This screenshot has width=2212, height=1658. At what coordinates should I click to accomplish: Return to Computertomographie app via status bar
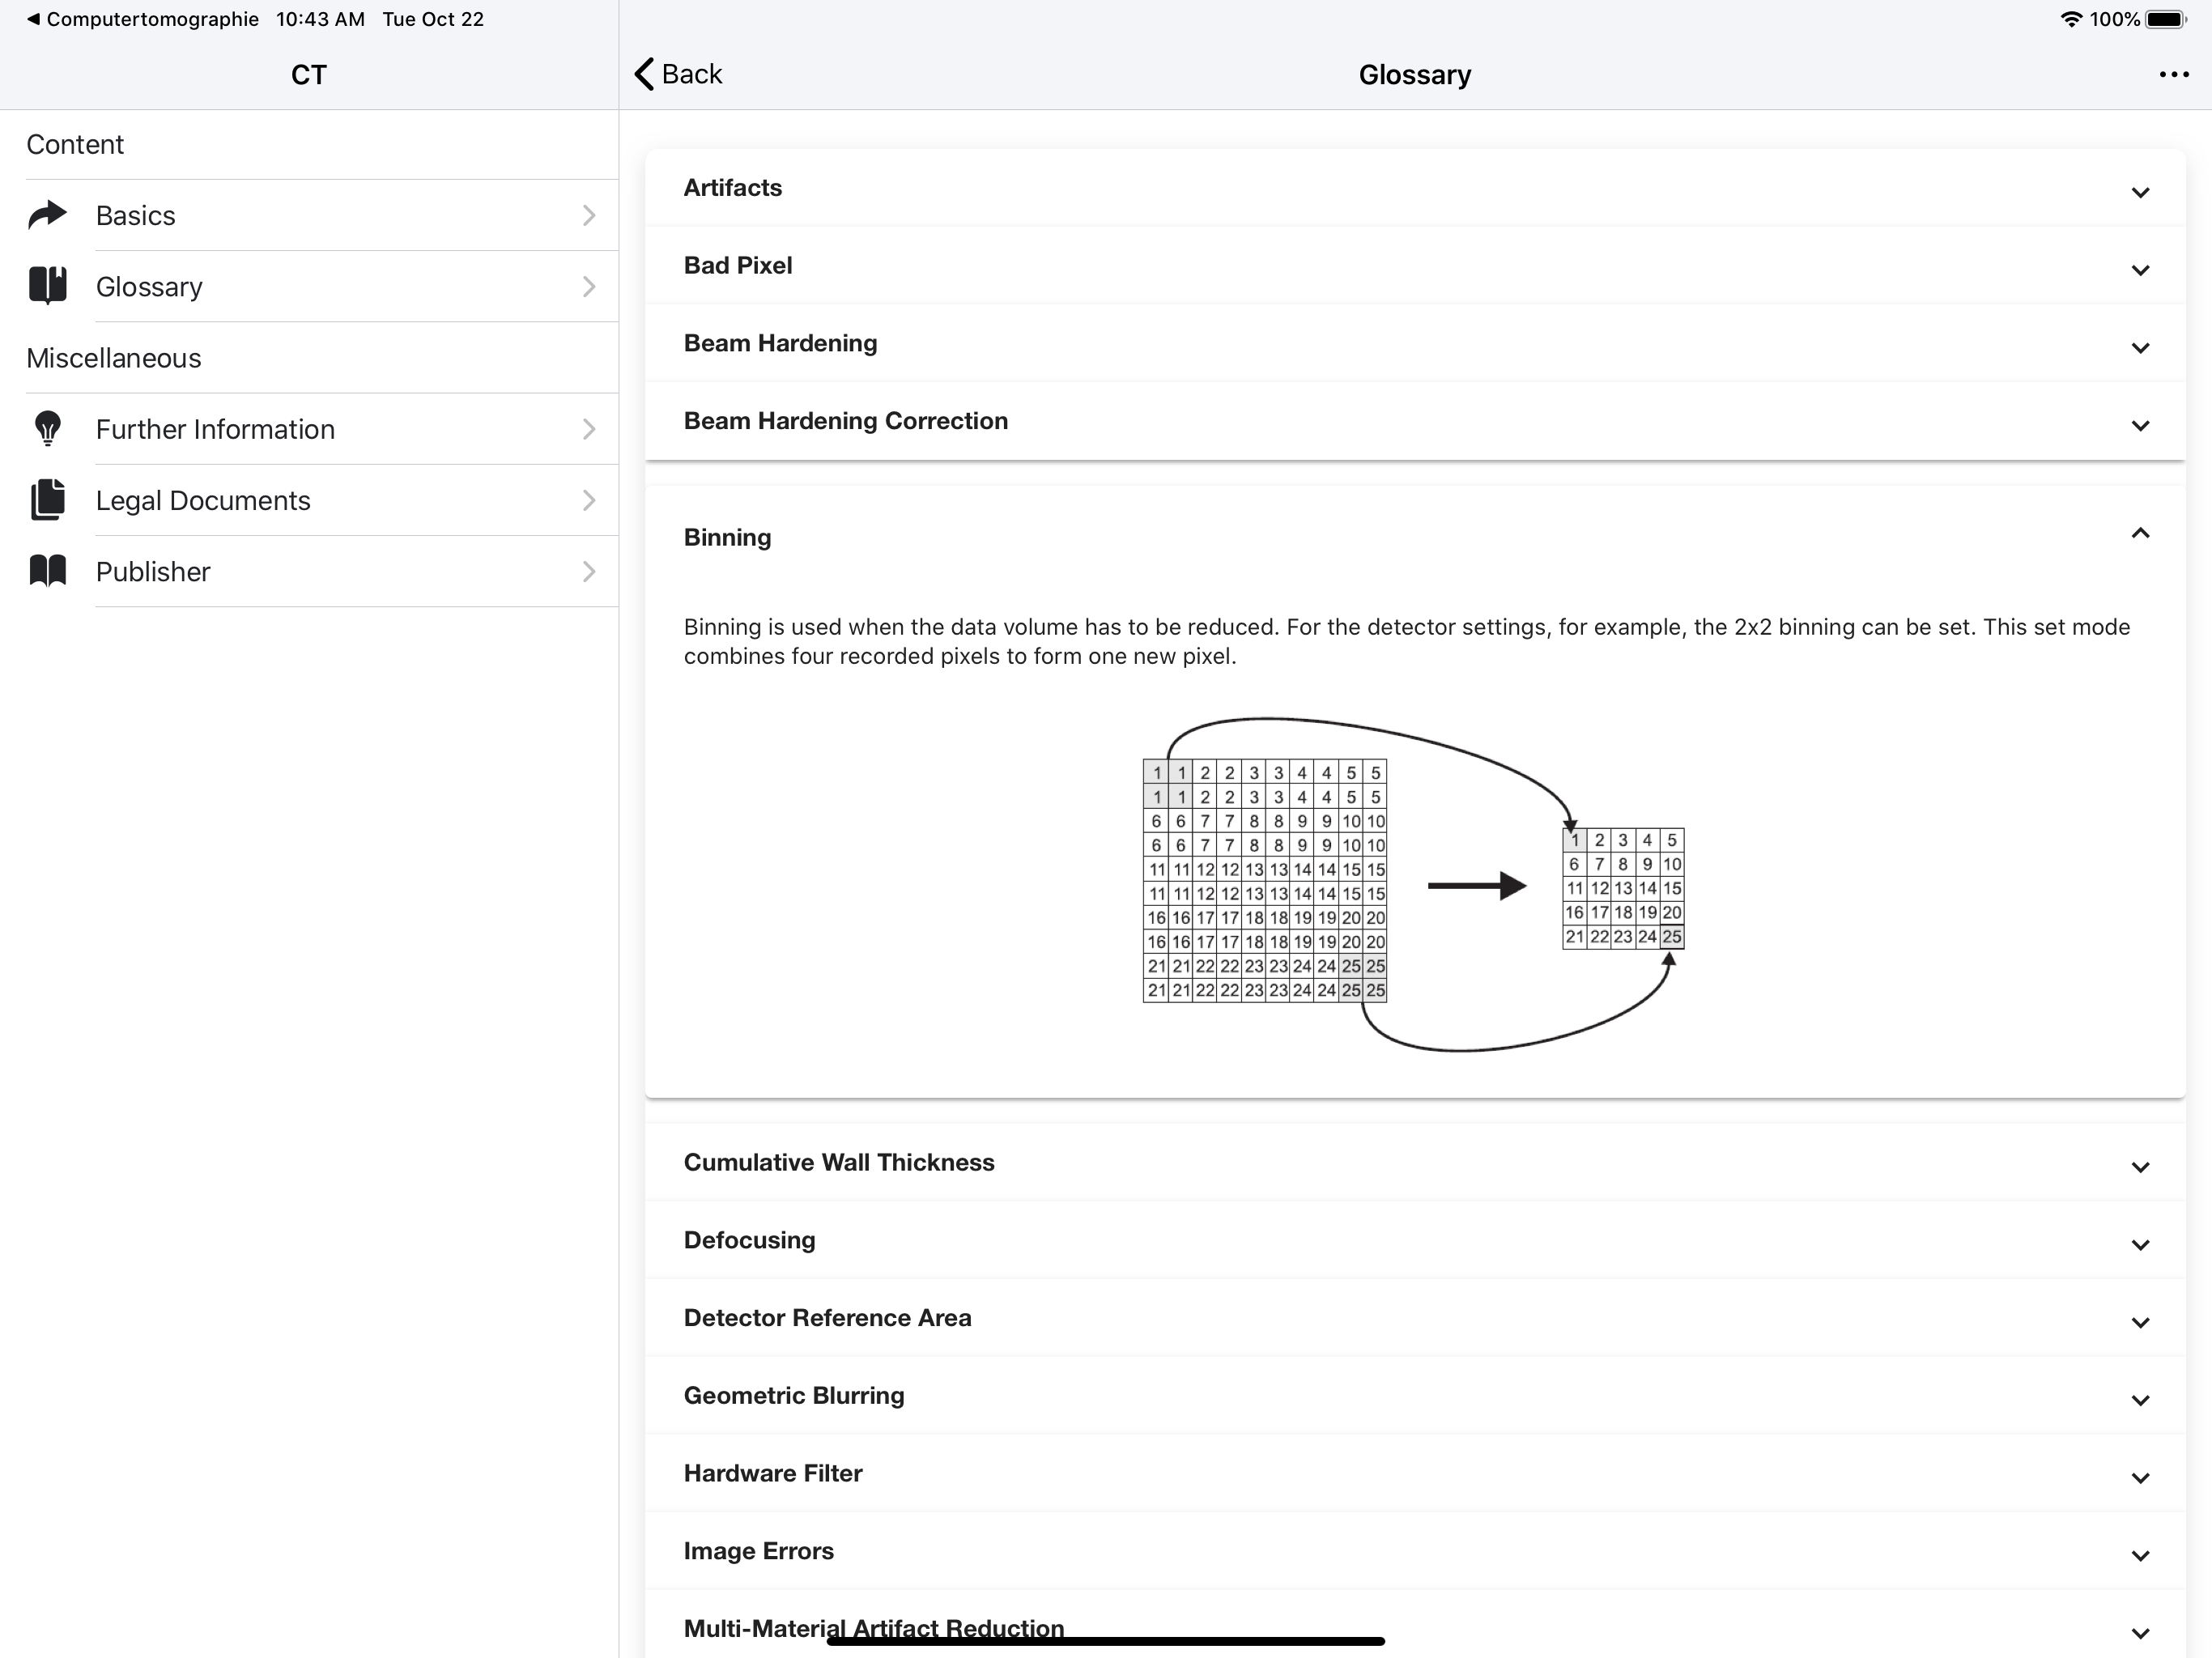142,19
